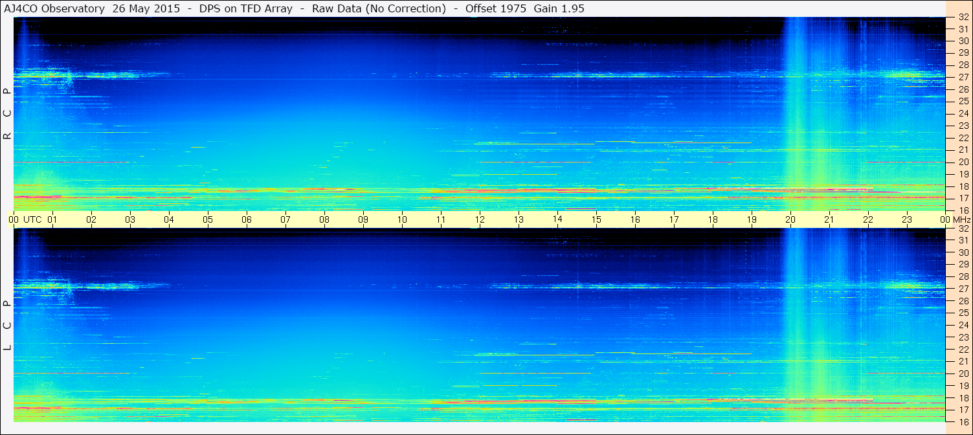Click the 27 MHz label of RCP panel
The image size is (973, 435).
click(x=963, y=77)
